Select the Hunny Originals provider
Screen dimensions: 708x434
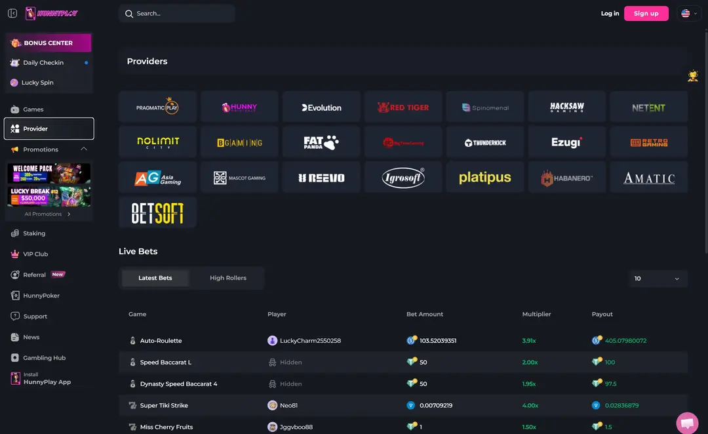pyautogui.click(x=239, y=107)
